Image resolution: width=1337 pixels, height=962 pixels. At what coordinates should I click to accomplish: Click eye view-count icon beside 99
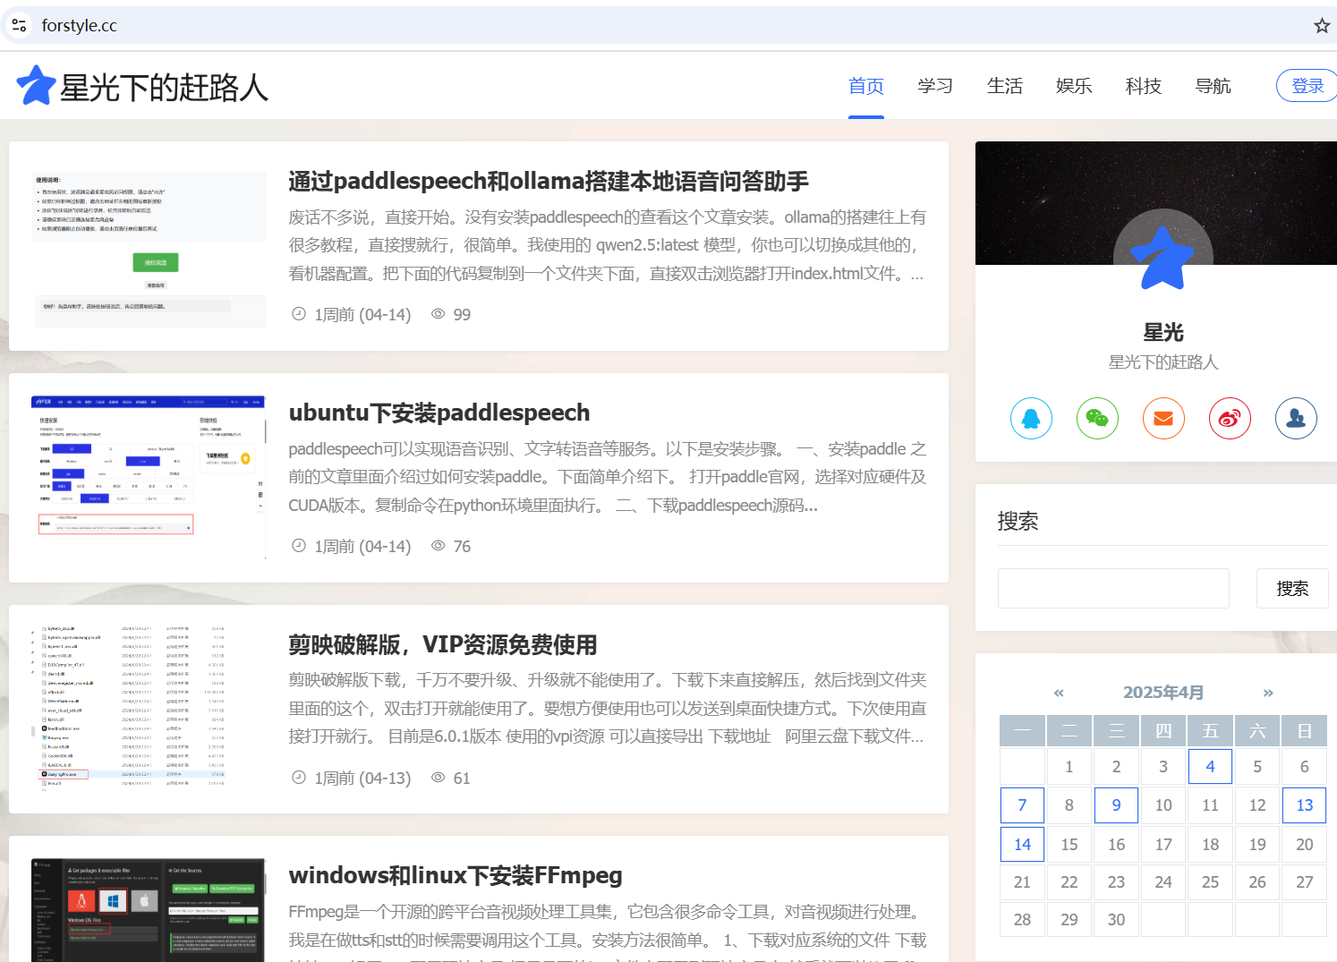click(x=439, y=314)
